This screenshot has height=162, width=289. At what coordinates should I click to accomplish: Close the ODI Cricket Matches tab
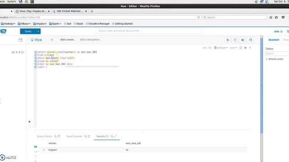[86, 11]
